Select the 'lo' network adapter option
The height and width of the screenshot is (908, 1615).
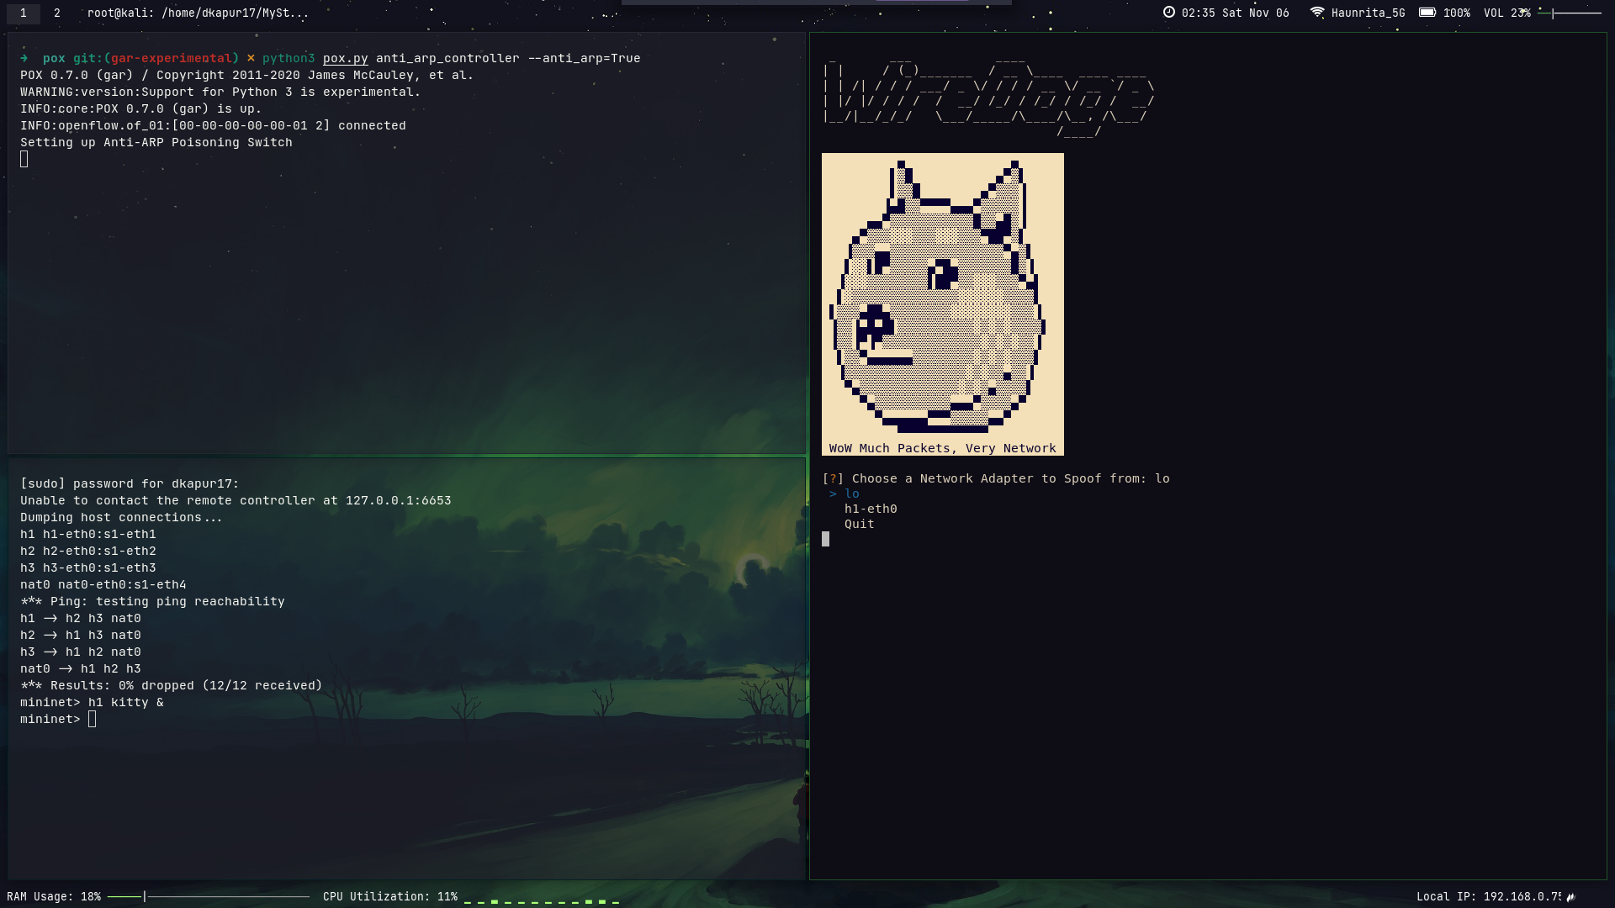(x=851, y=494)
